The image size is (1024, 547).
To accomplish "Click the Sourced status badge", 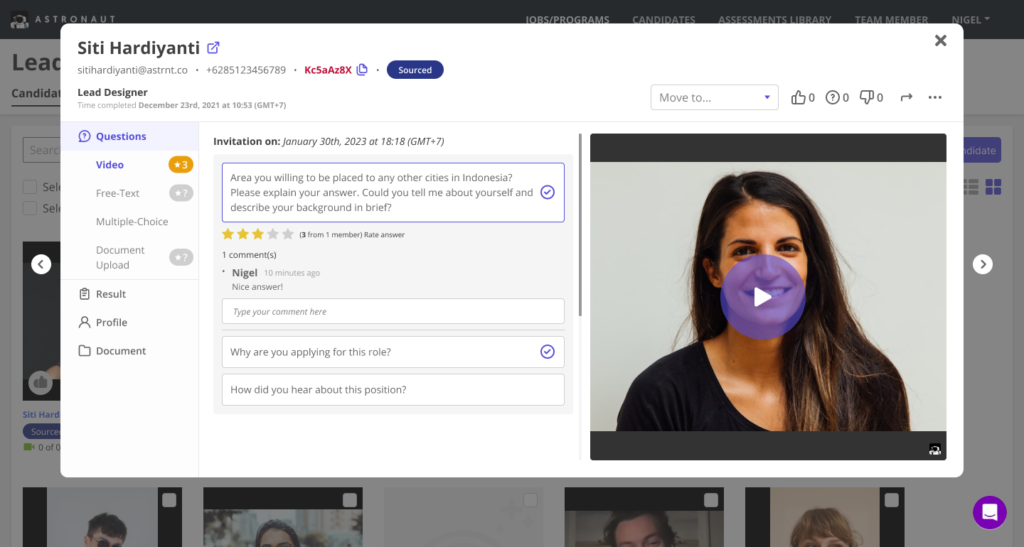I will pyautogui.click(x=415, y=70).
